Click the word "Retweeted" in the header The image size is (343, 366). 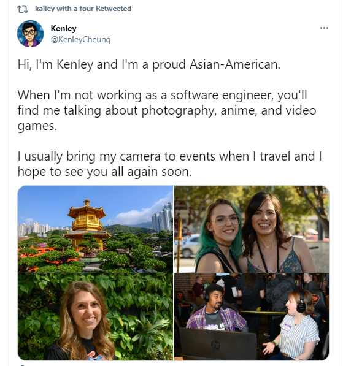tap(114, 9)
